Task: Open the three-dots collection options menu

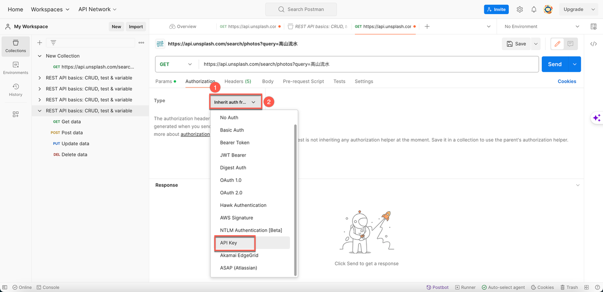Action: click(x=141, y=43)
